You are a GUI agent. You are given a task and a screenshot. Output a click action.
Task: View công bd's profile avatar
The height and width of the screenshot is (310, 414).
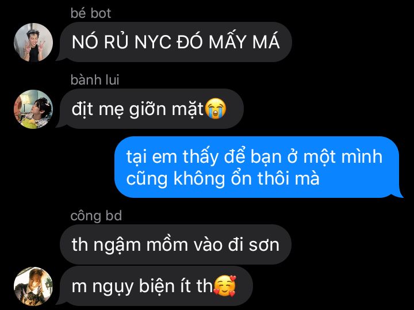(x=33, y=286)
